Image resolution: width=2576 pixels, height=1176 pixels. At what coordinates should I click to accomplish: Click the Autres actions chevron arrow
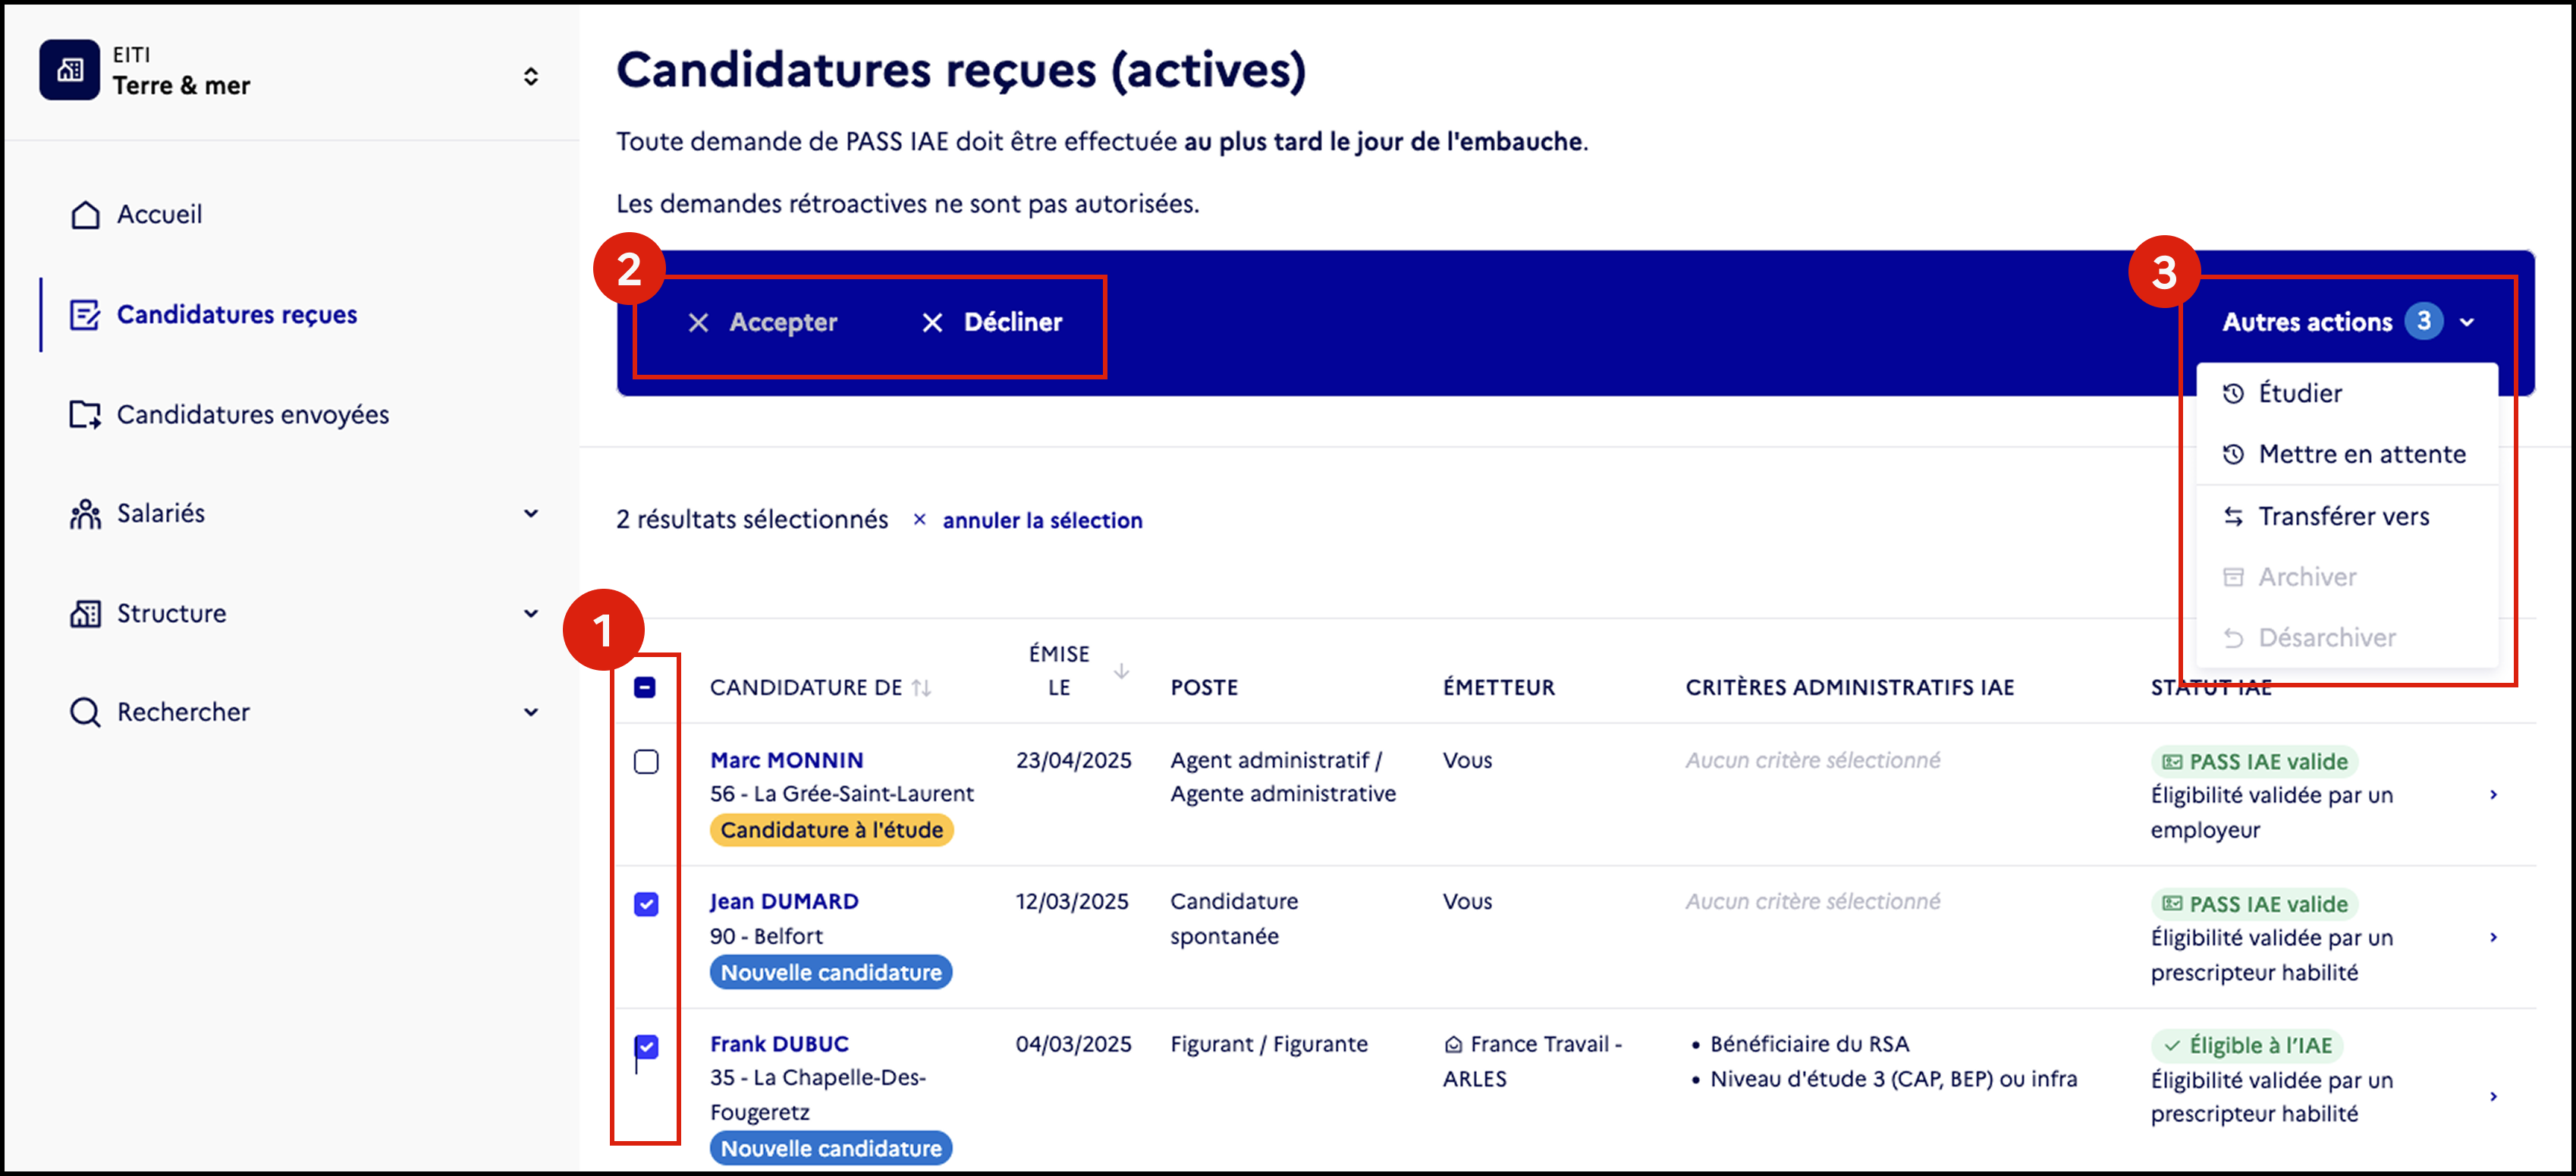click(x=2467, y=323)
